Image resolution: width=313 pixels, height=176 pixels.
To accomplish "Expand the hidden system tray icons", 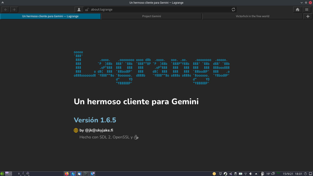I will (256, 173).
